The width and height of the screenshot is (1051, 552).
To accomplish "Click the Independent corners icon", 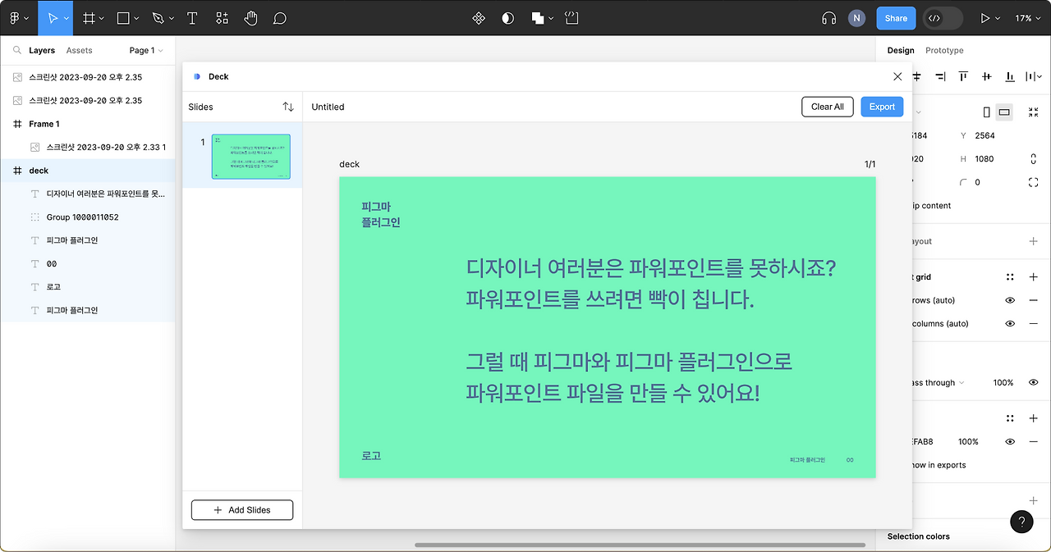I will pyautogui.click(x=1033, y=182).
